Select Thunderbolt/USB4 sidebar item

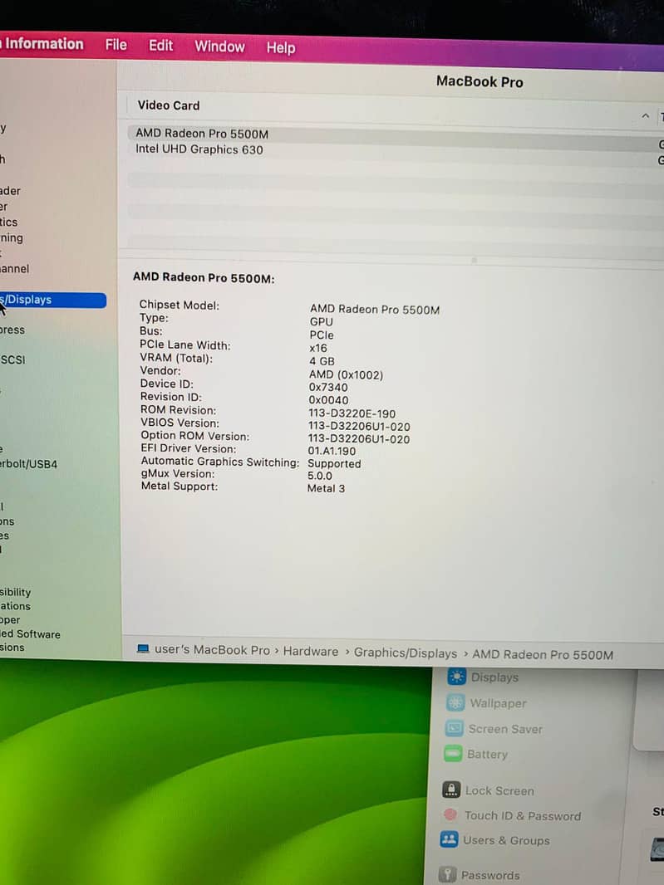click(28, 464)
